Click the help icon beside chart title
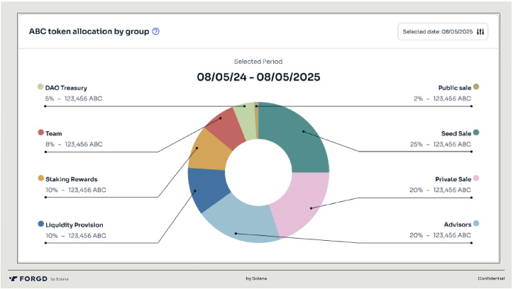513x289 pixels. click(x=155, y=32)
